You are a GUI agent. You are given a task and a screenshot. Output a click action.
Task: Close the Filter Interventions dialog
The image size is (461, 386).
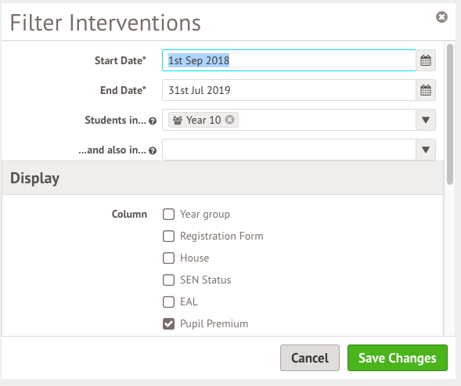(x=441, y=16)
